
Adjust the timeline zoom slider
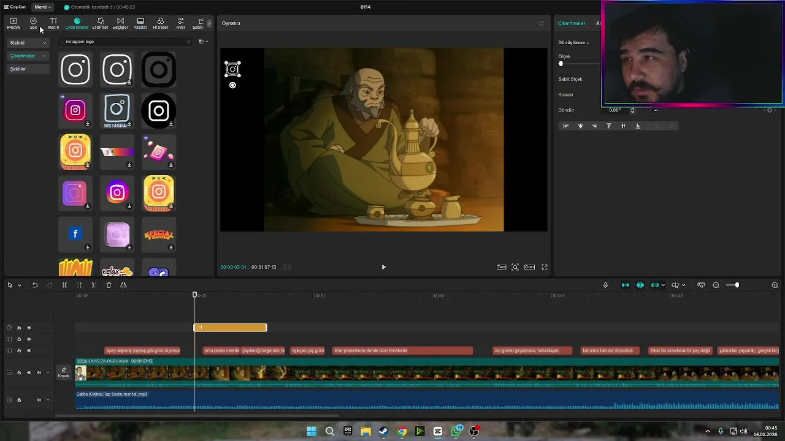(737, 285)
